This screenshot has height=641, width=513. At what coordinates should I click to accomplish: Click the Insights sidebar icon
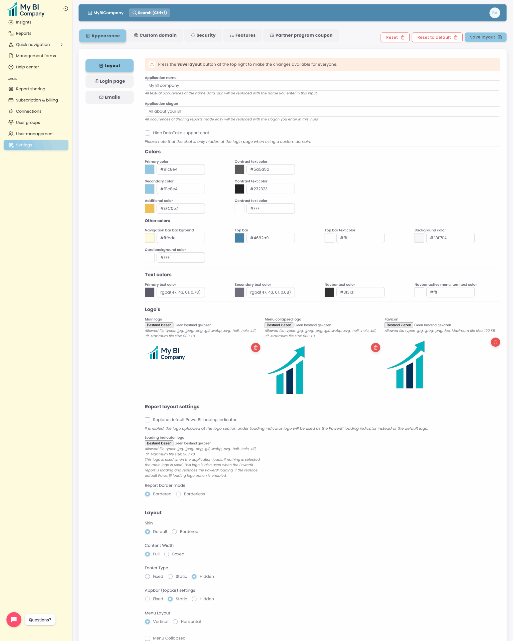pyautogui.click(x=11, y=22)
